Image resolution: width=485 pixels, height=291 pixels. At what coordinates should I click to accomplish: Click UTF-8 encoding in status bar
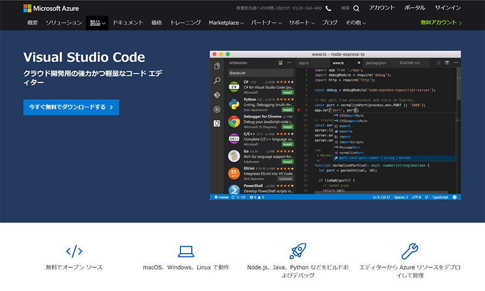(417, 197)
